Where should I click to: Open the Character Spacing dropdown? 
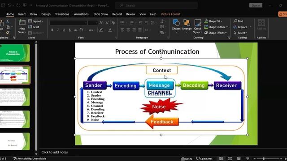click(x=82, y=30)
